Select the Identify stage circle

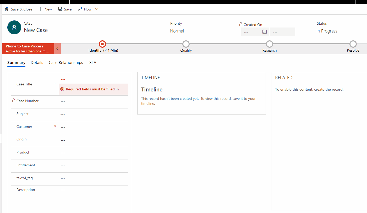click(102, 44)
